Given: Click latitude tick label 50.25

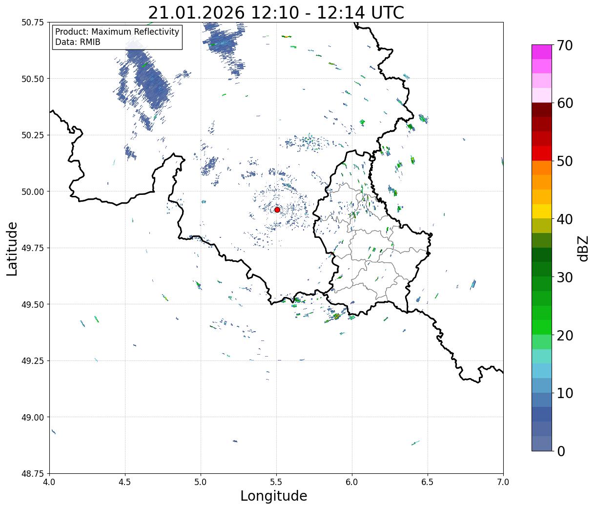Looking at the screenshot, I should point(33,135).
